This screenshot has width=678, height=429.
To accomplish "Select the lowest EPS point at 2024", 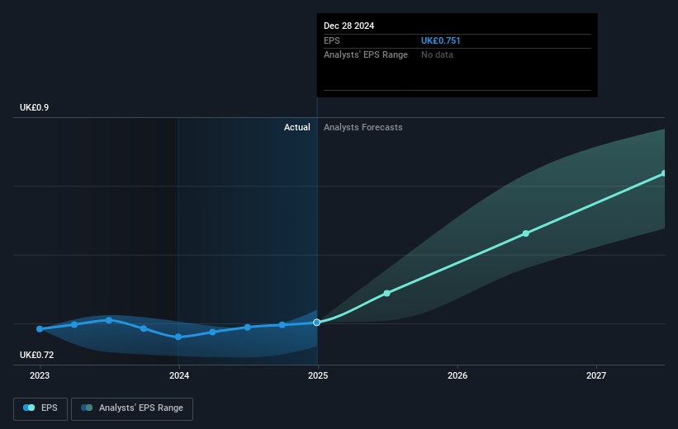I will point(178,337).
